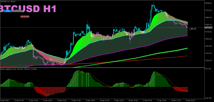The image size is (214, 102).
Task: Click the '13 Apr 23:00' time axis label
Action: click(x=76, y=100)
